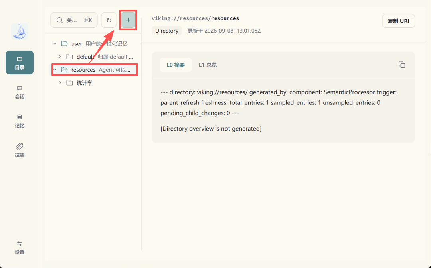Collapse the resources folder chevron
The height and width of the screenshot is (268, 431).
[55, 70]
